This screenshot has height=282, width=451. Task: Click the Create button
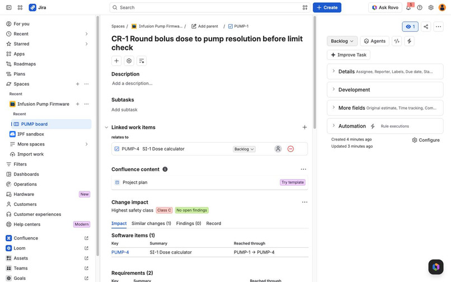tap(327, 7)
